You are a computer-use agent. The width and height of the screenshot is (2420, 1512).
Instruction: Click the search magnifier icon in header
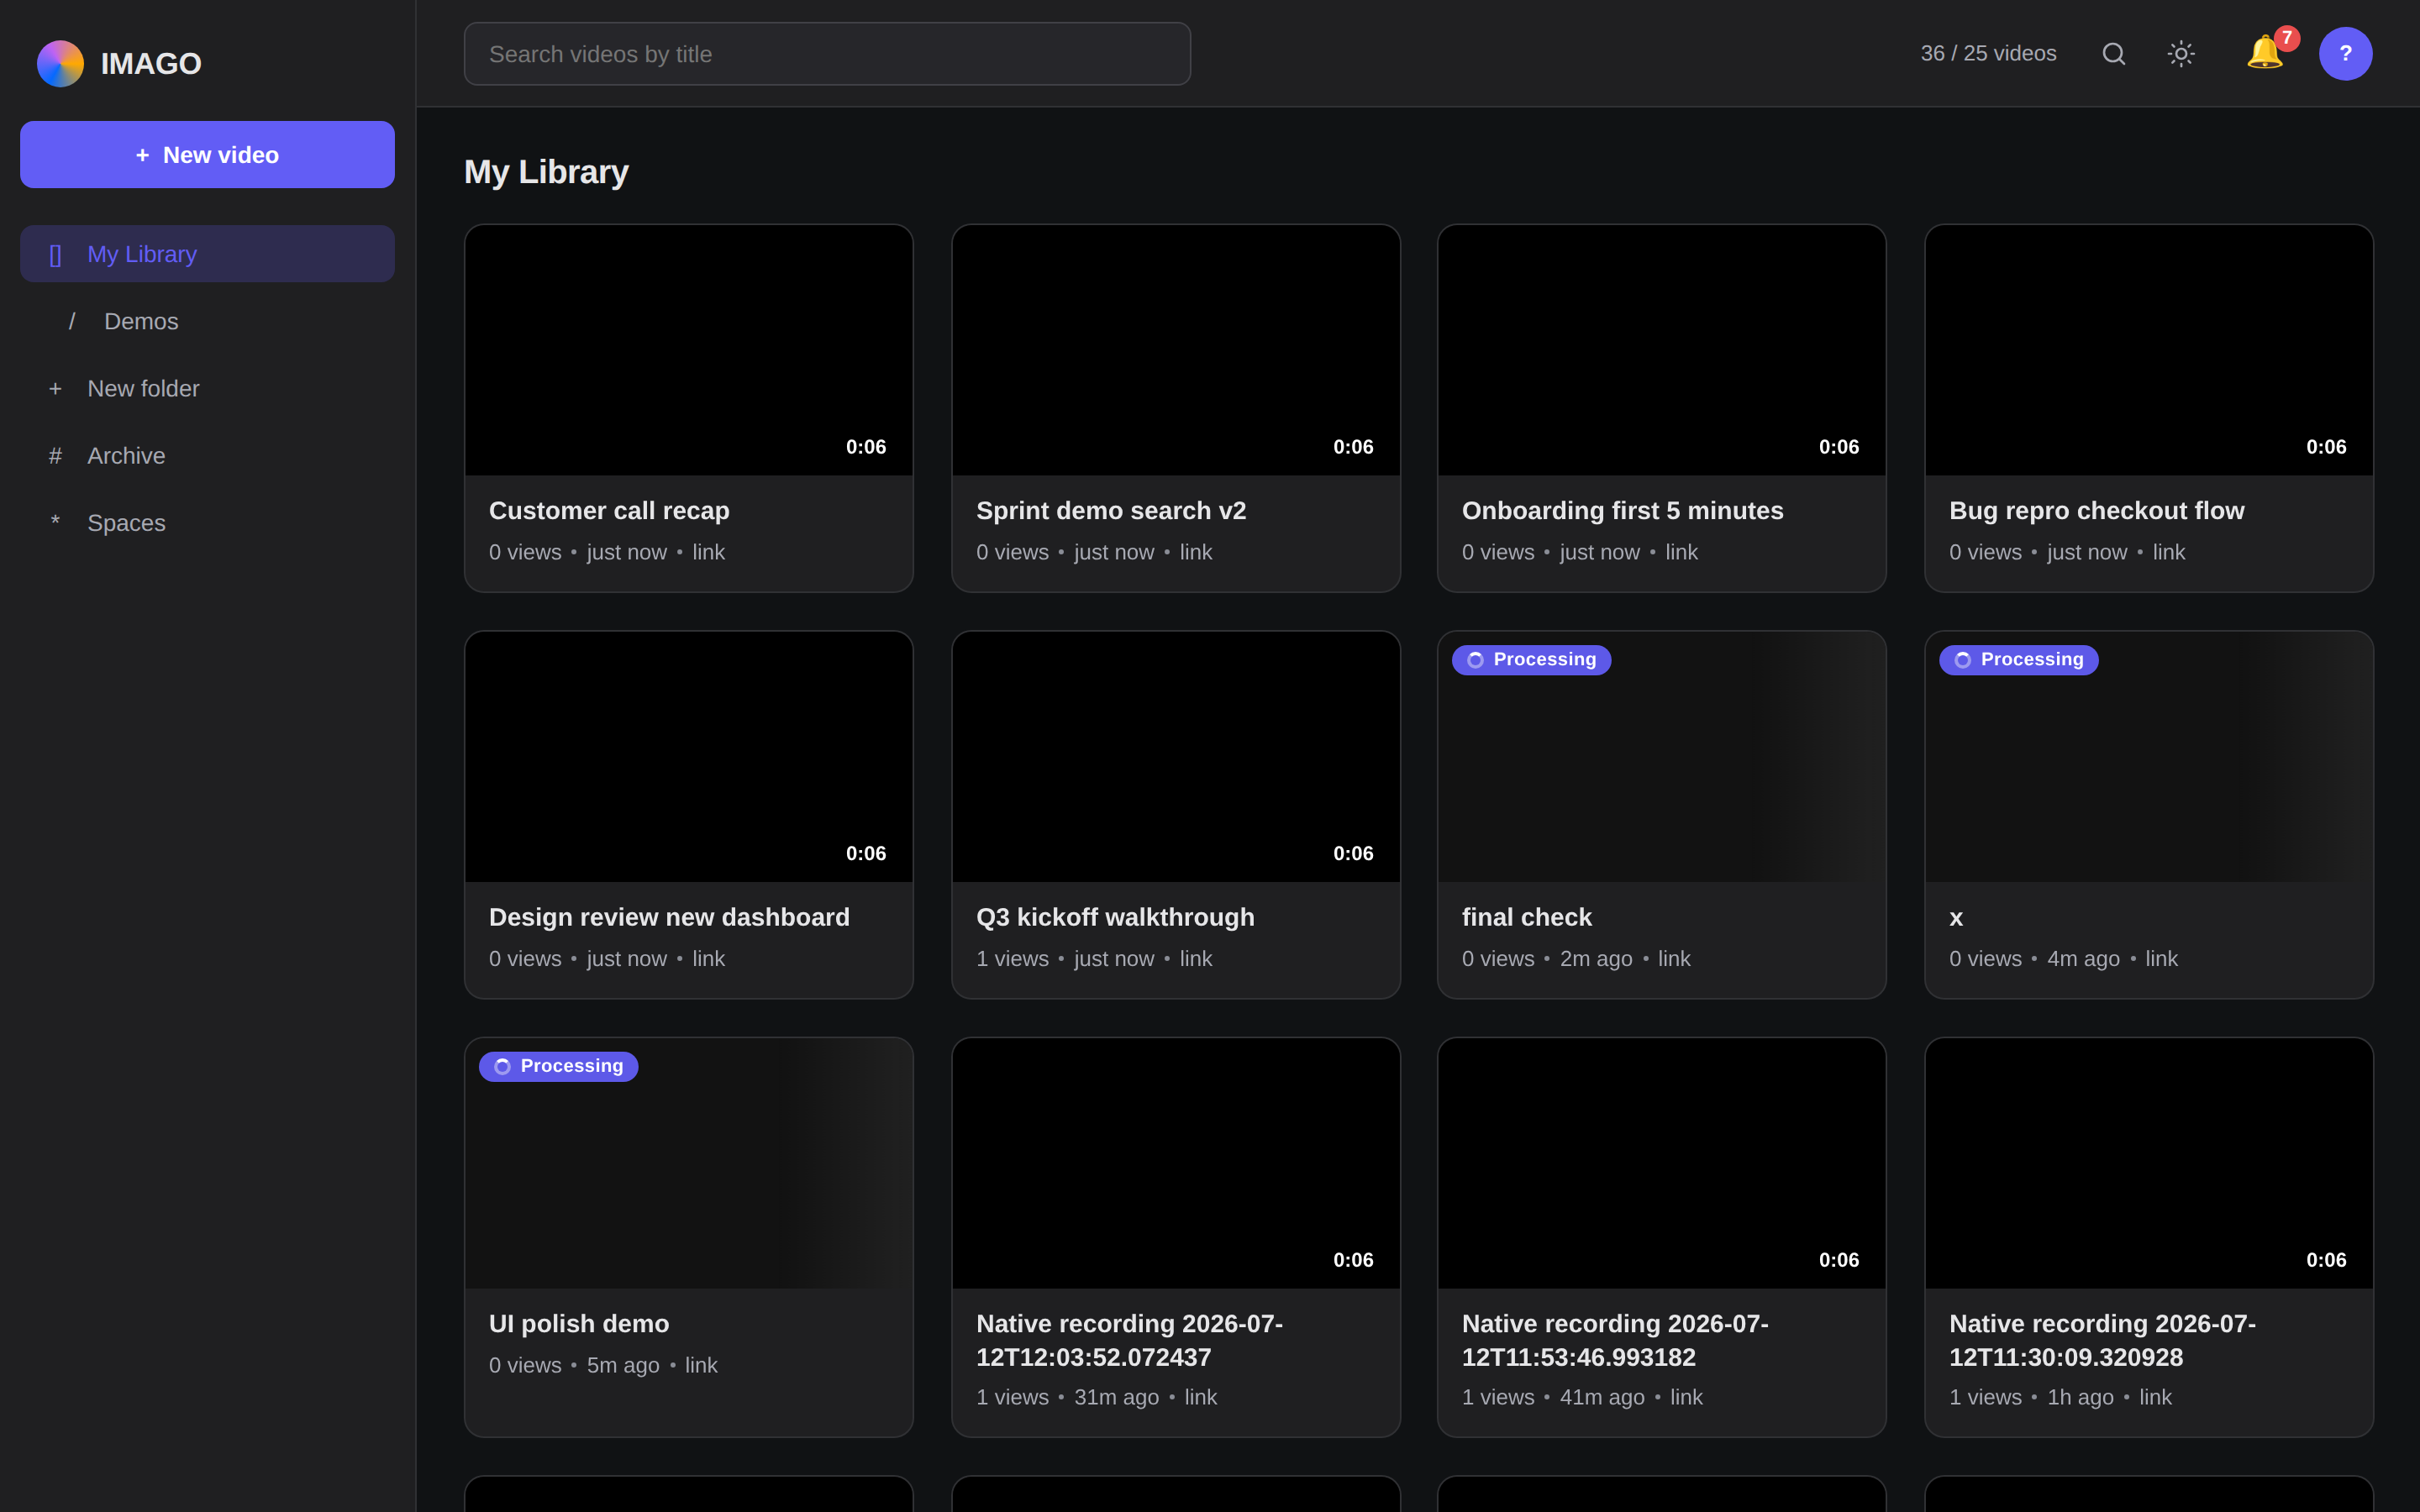pos(2113,54)
